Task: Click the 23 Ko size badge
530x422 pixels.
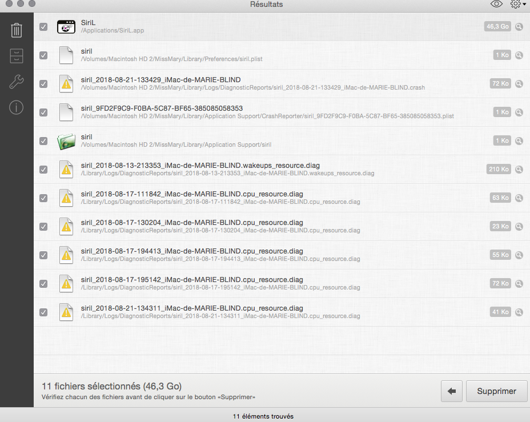Action: tap(500, 226)
